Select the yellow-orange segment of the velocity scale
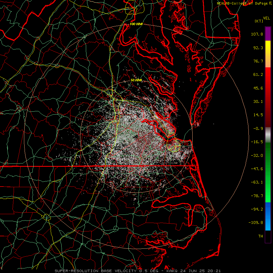 pos(268,54)
